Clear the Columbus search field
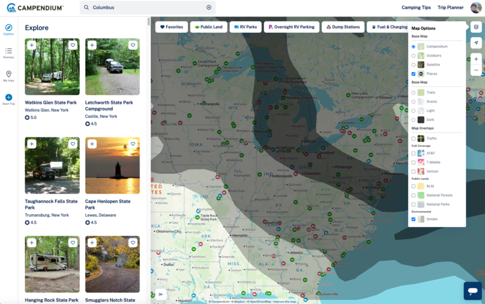Viewport: 485px width, 304px height. coord(209,7)
